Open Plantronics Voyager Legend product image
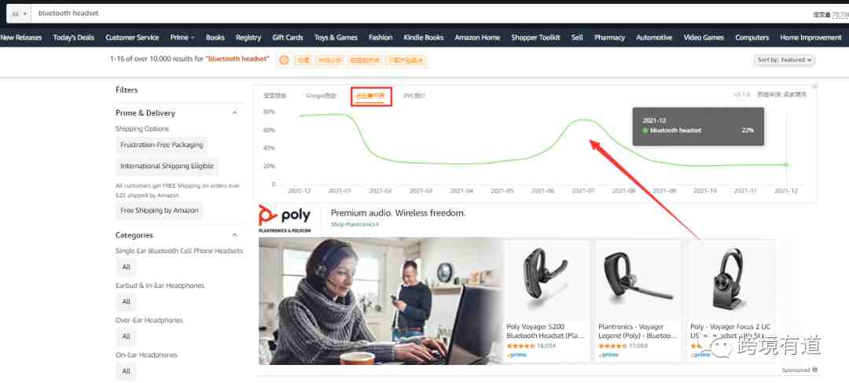Image resolution: width=849 pixels, height=383 pixels. click(x=638, y=279)
